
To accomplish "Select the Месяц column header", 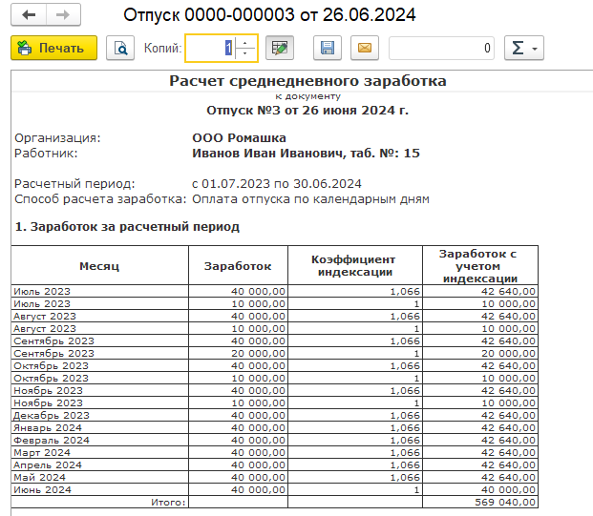I will click(x=99, y=265).
